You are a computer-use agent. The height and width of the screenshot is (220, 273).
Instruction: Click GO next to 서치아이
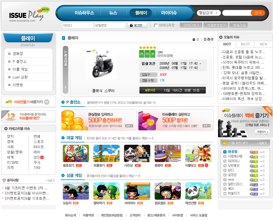click(x=140, y=203)
